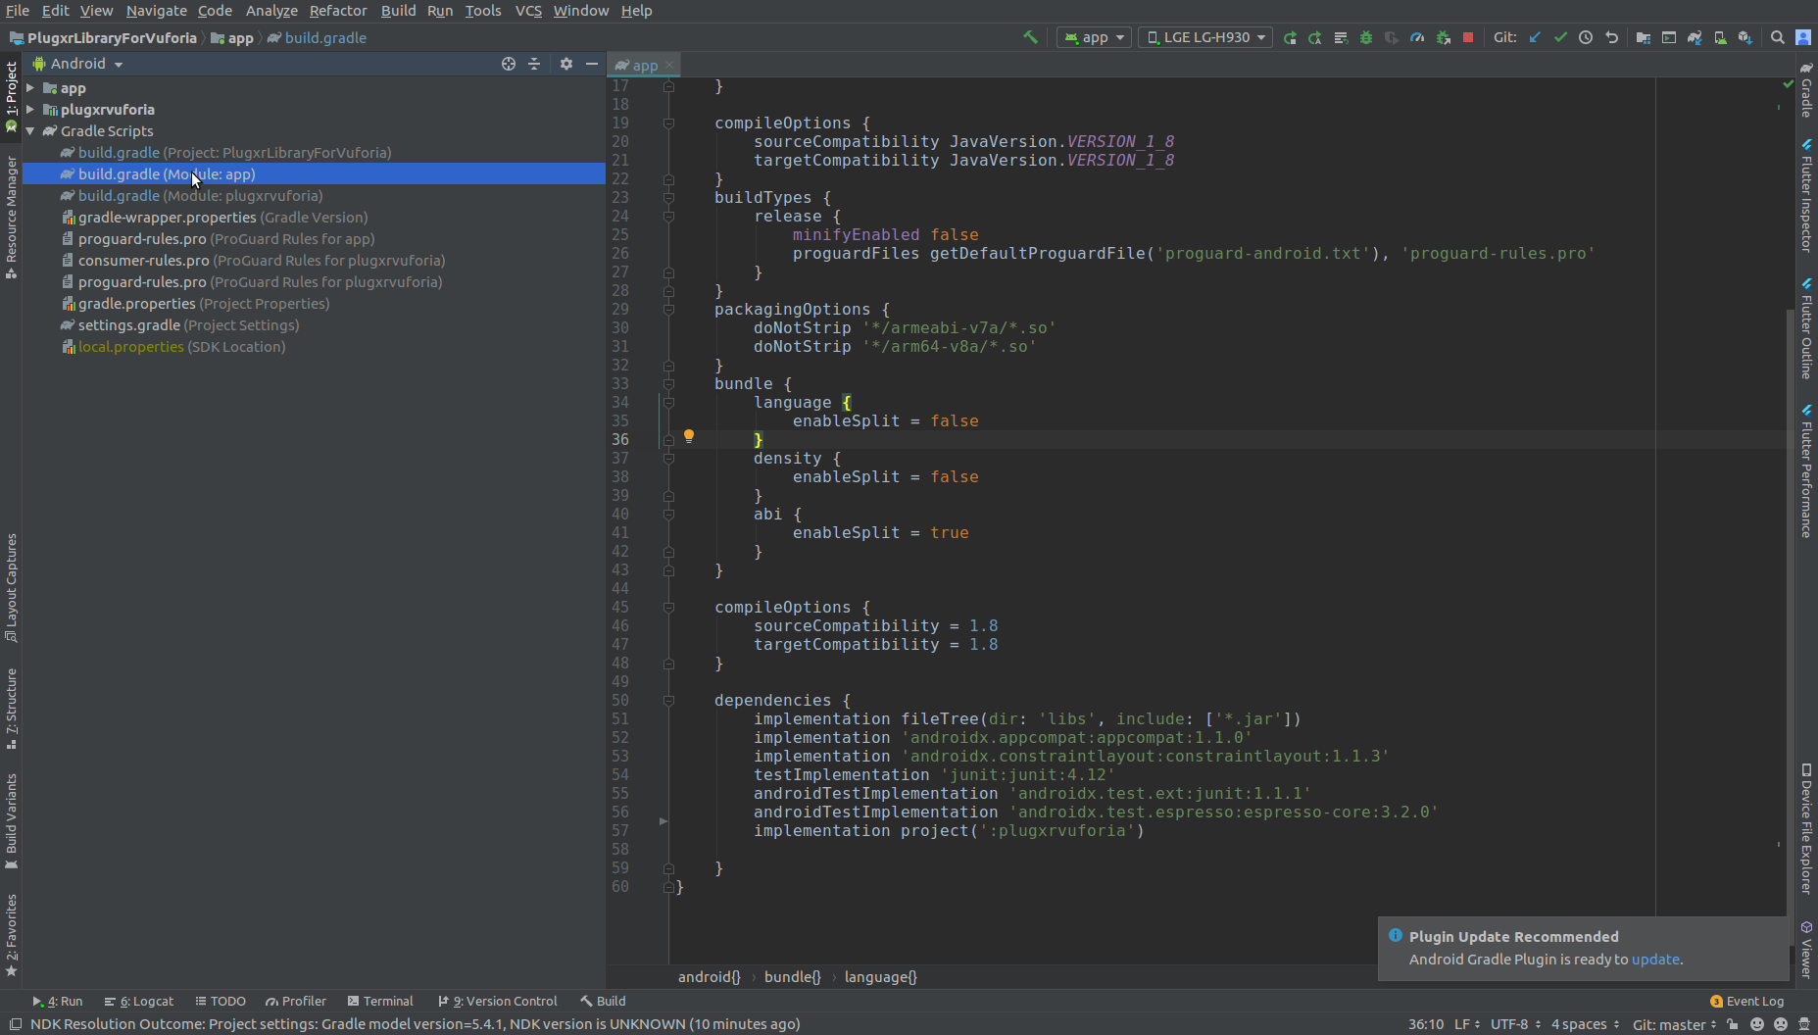
Task: Fold the dependencies block at line 50
Action: (x=668, y=701)
